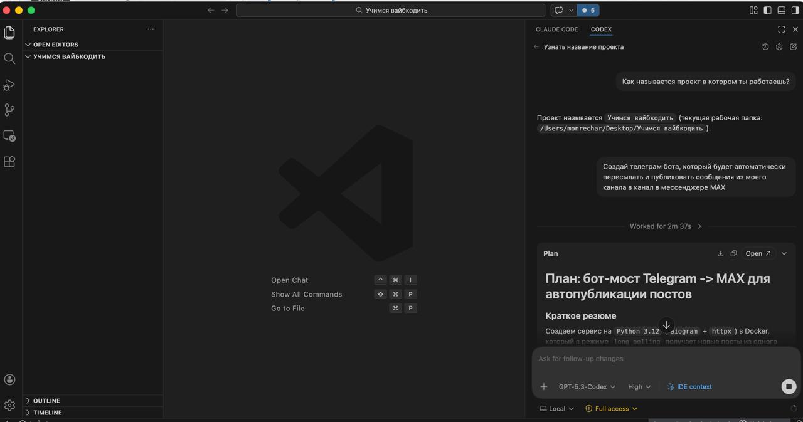Focus the Ask for follow-up changes field
803x422 pixels.
coord(666,359)
